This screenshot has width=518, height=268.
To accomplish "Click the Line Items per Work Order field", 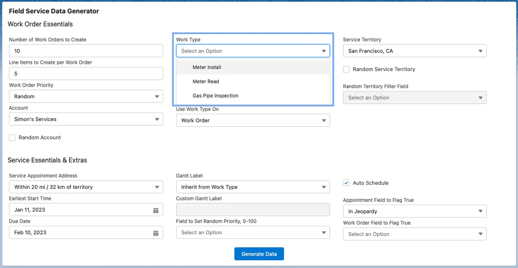I will click(86, 74).
